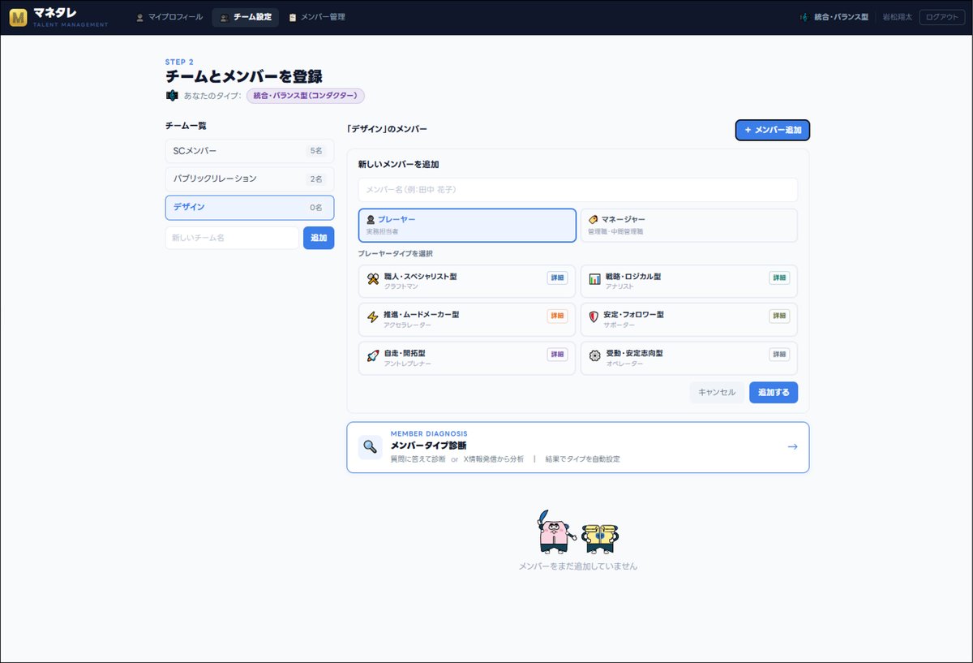The width and height of the screenshot is (973, 663).
Task: Click the conductor icon beside あなたのタイプ
Action: (172, 96)
